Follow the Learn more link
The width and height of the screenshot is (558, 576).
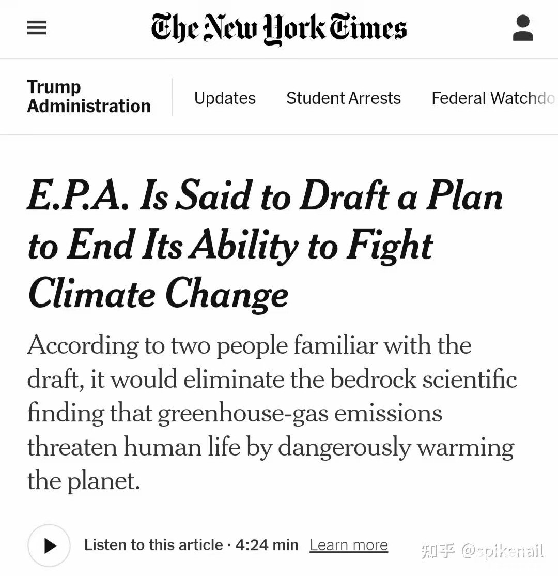[x=349, y=545]
